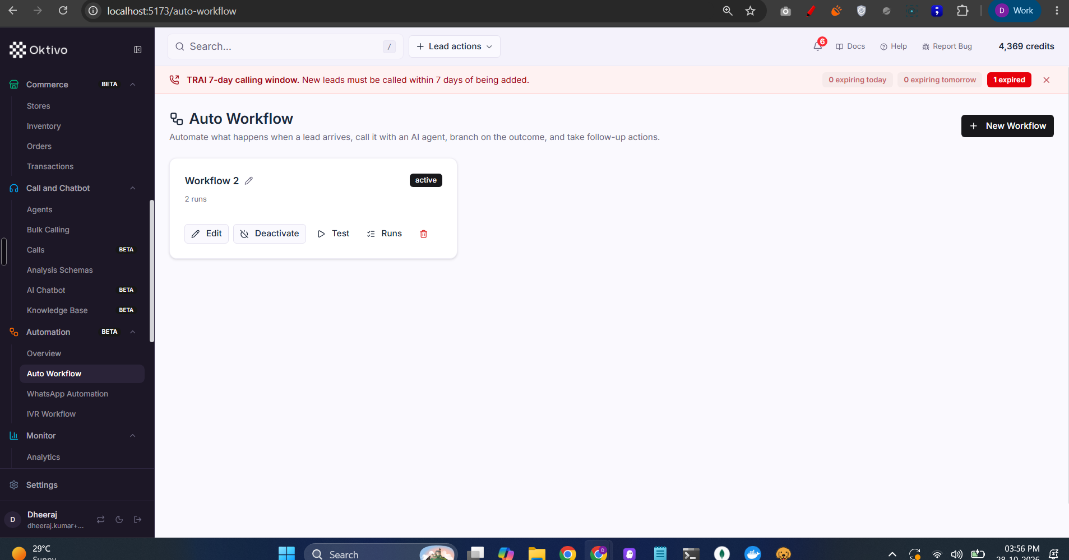Click the Oktivo logo
This screenshot has height=560, width=1069.
38,50
